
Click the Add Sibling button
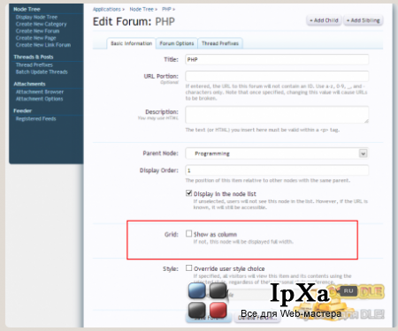(x=364, y=20)
